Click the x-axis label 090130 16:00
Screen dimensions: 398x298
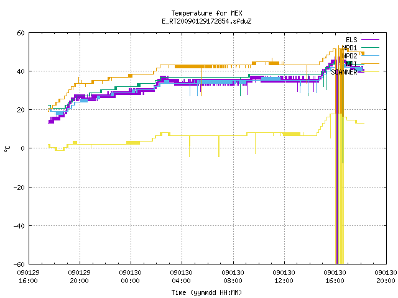(x=335, y=277)
